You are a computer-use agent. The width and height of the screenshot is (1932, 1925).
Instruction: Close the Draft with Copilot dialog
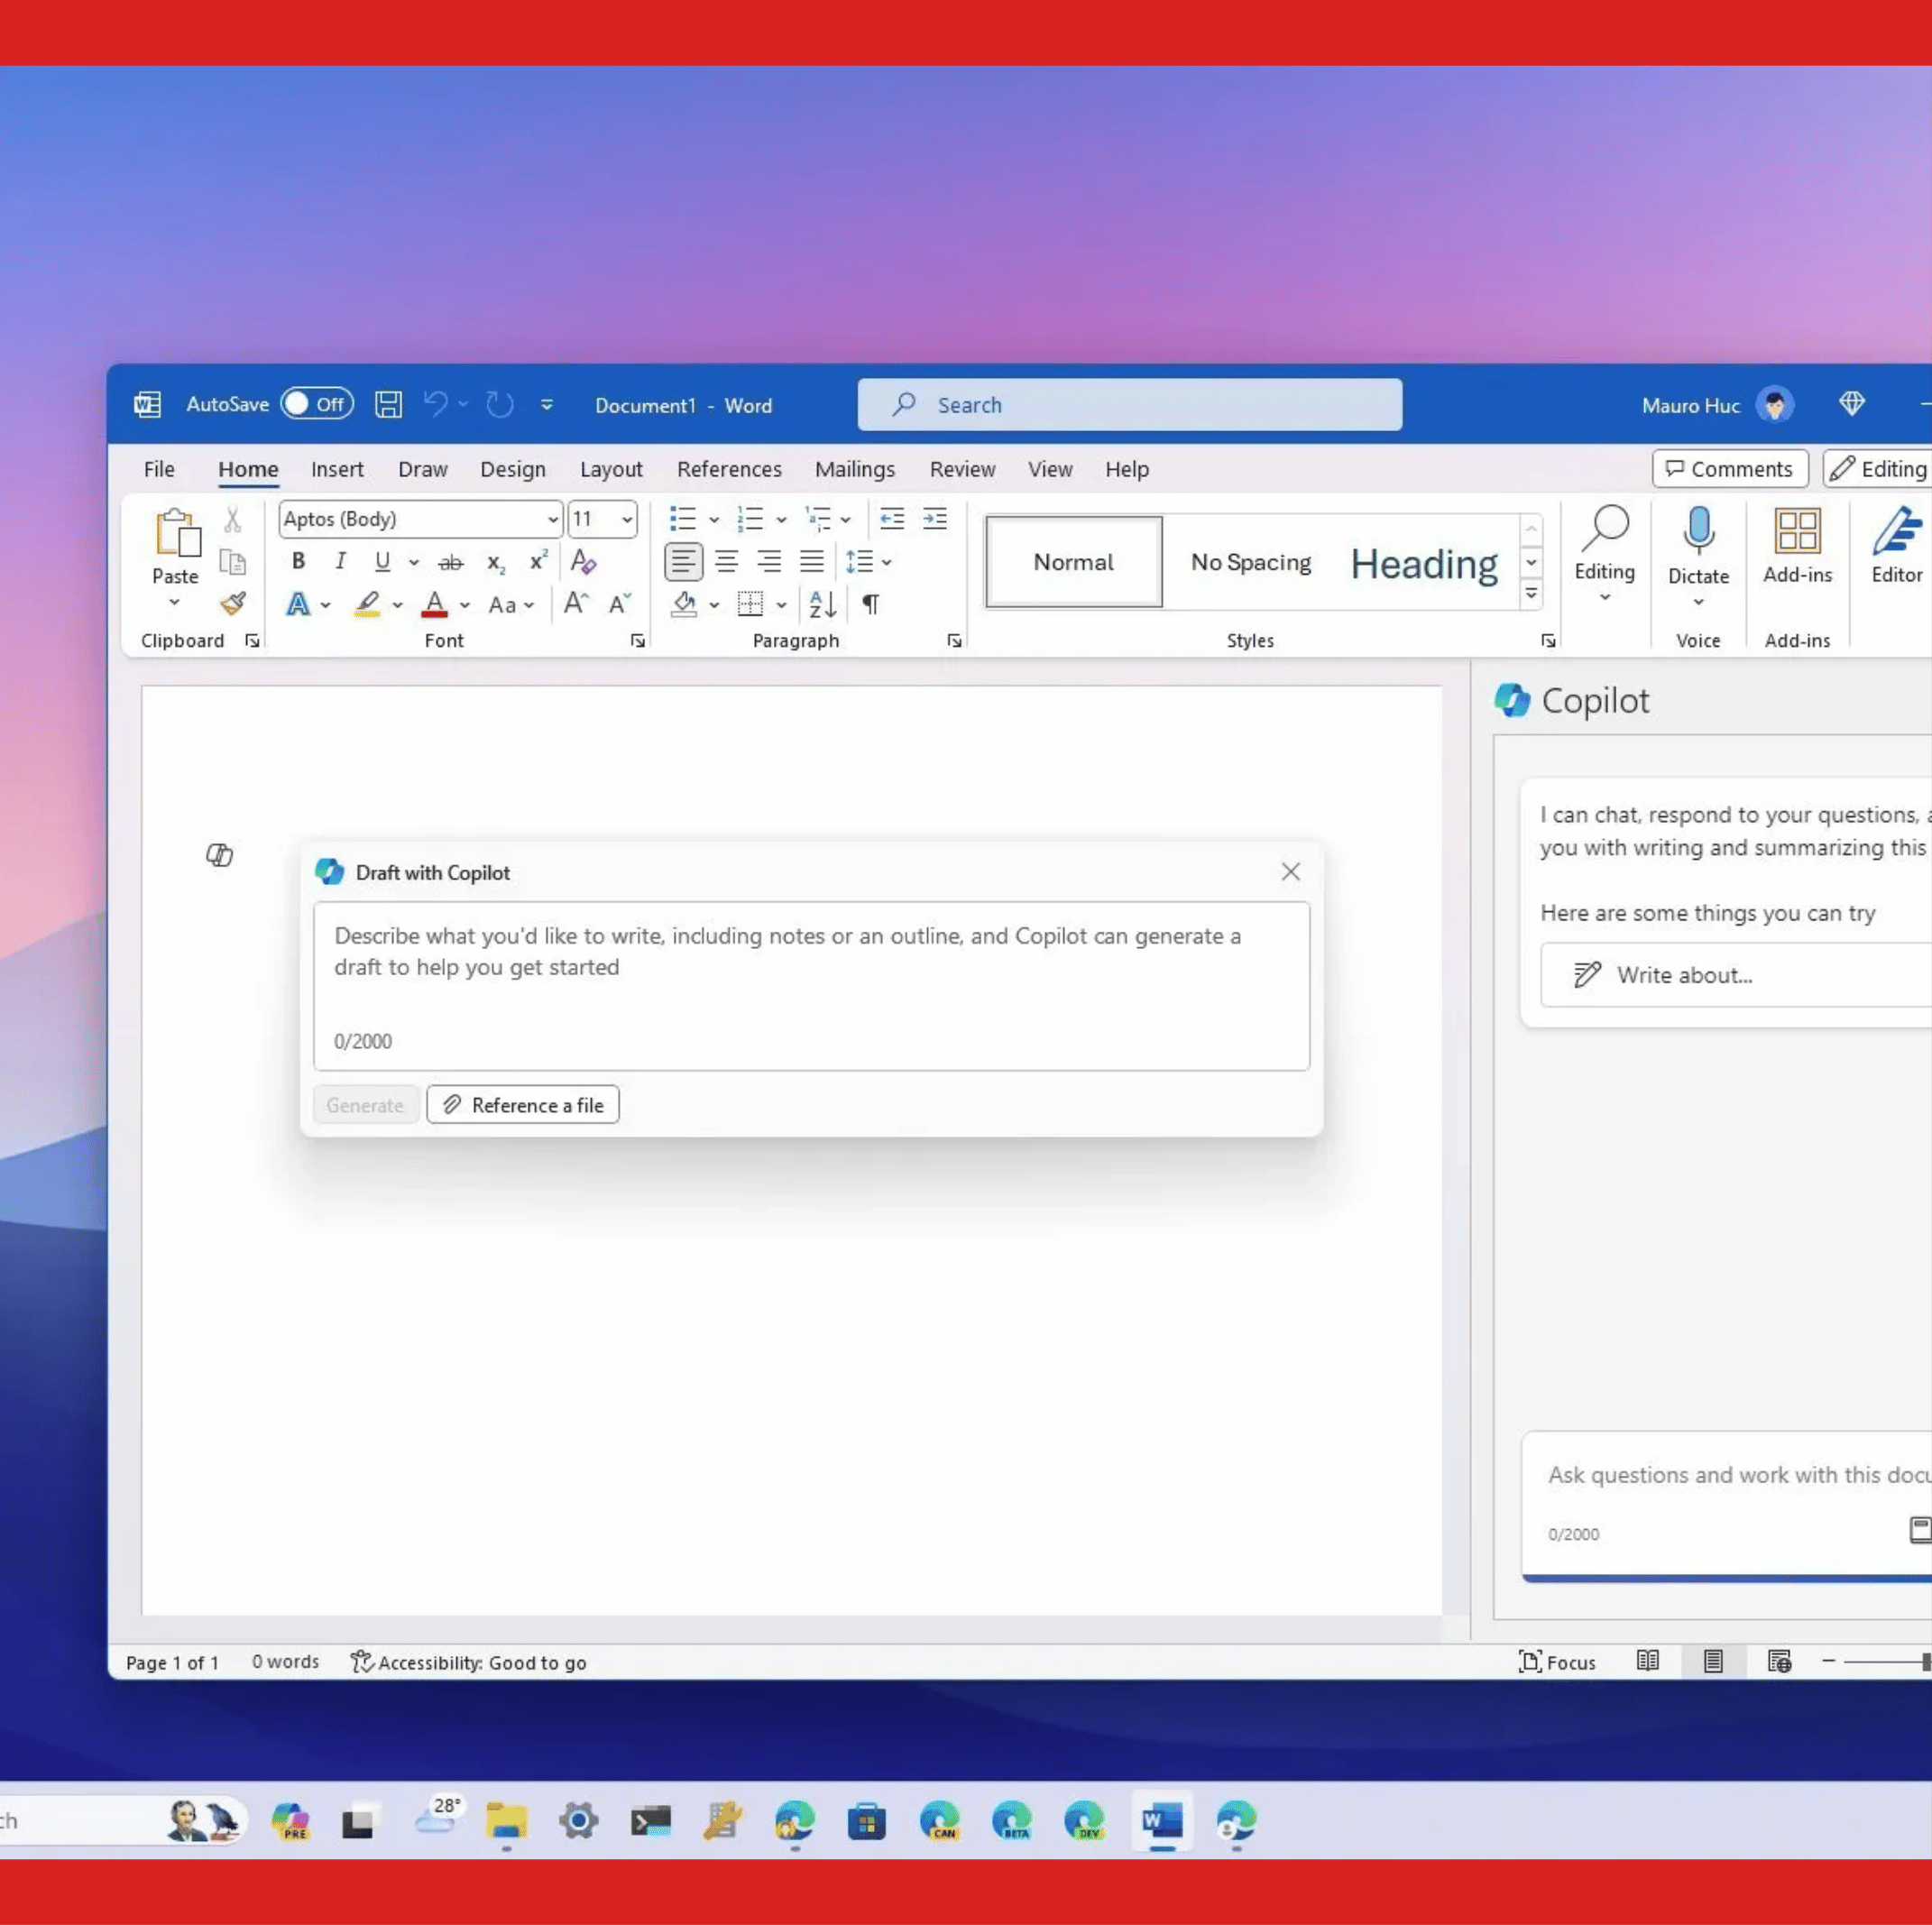pyautogui.click(x=1291, y=872)
